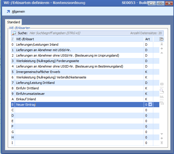Sort by the Art column header
This screenshot has height=154, width=174.
pyautogui.click(x=148, y=39)
